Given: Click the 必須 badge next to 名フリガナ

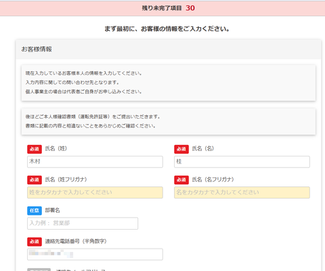Looking at the screenshot, I should pos(181,180).
